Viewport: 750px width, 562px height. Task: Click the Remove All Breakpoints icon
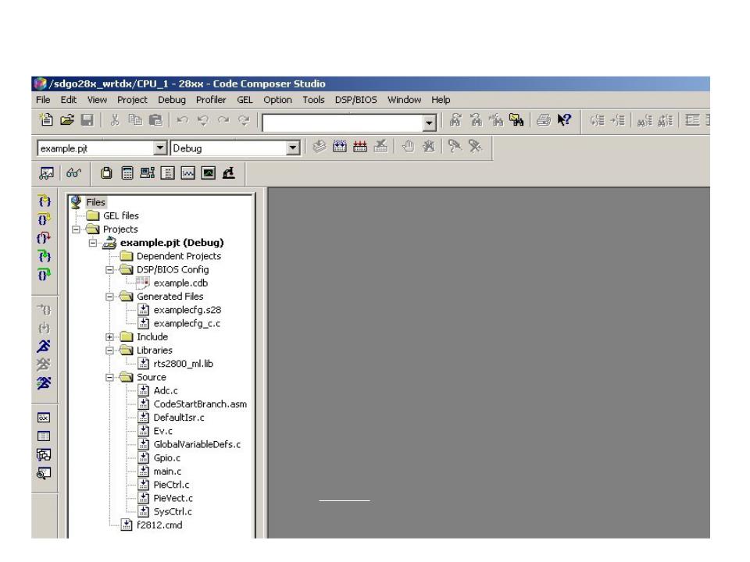(429, 146)
